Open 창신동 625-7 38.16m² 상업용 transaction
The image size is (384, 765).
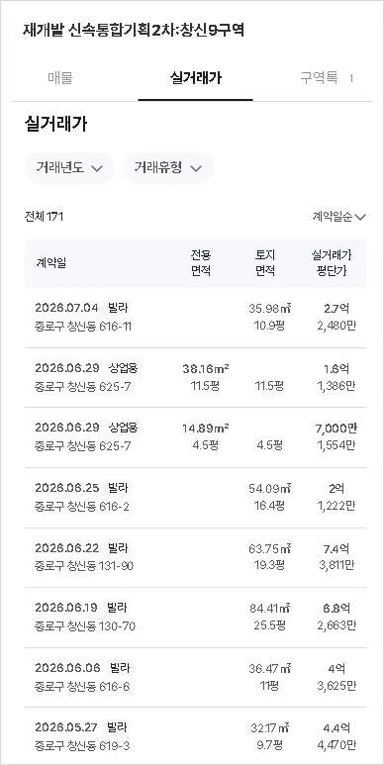point(195,378)
